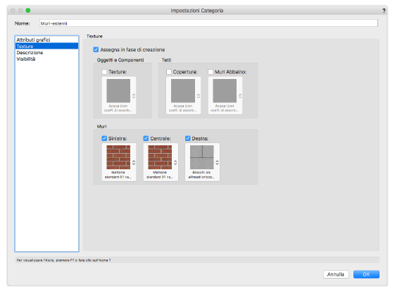395x292 pixels.
Task: Click the gray Copertura texture preview
Action: 183,90
